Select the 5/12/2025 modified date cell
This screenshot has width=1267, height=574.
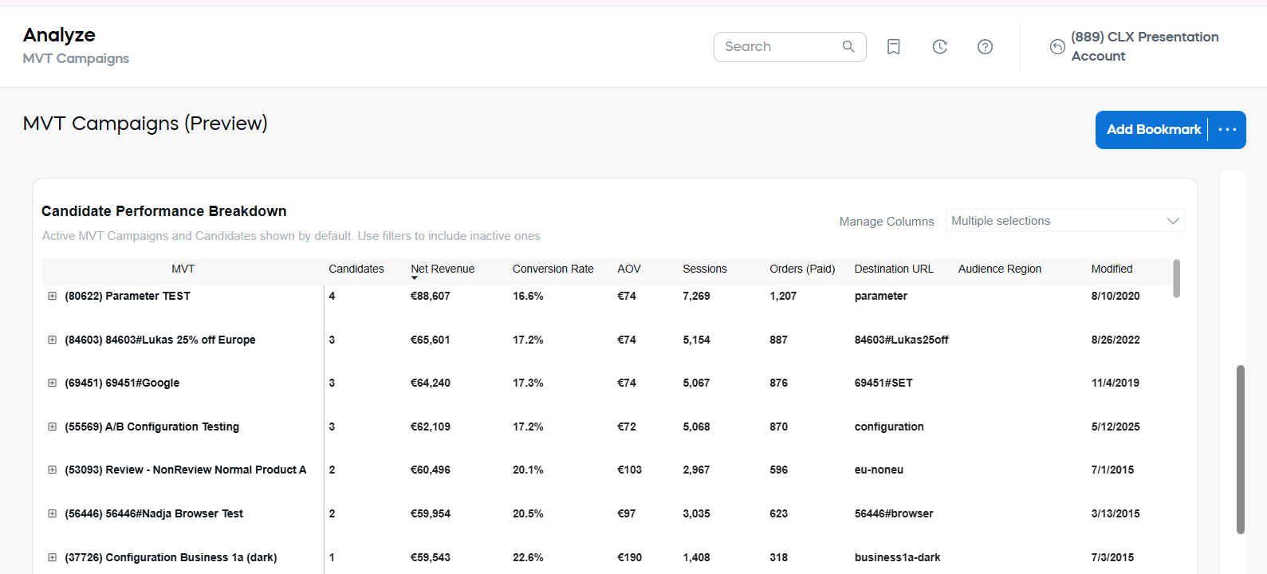pyautogui.click(x=1116, y=427)
